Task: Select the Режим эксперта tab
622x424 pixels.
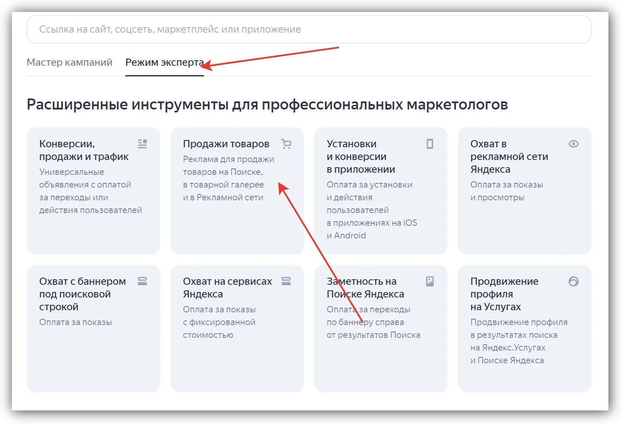Action: (165, 62)
